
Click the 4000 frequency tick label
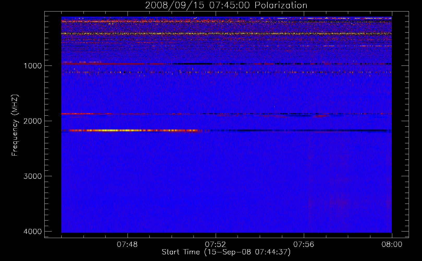(33, 232)
